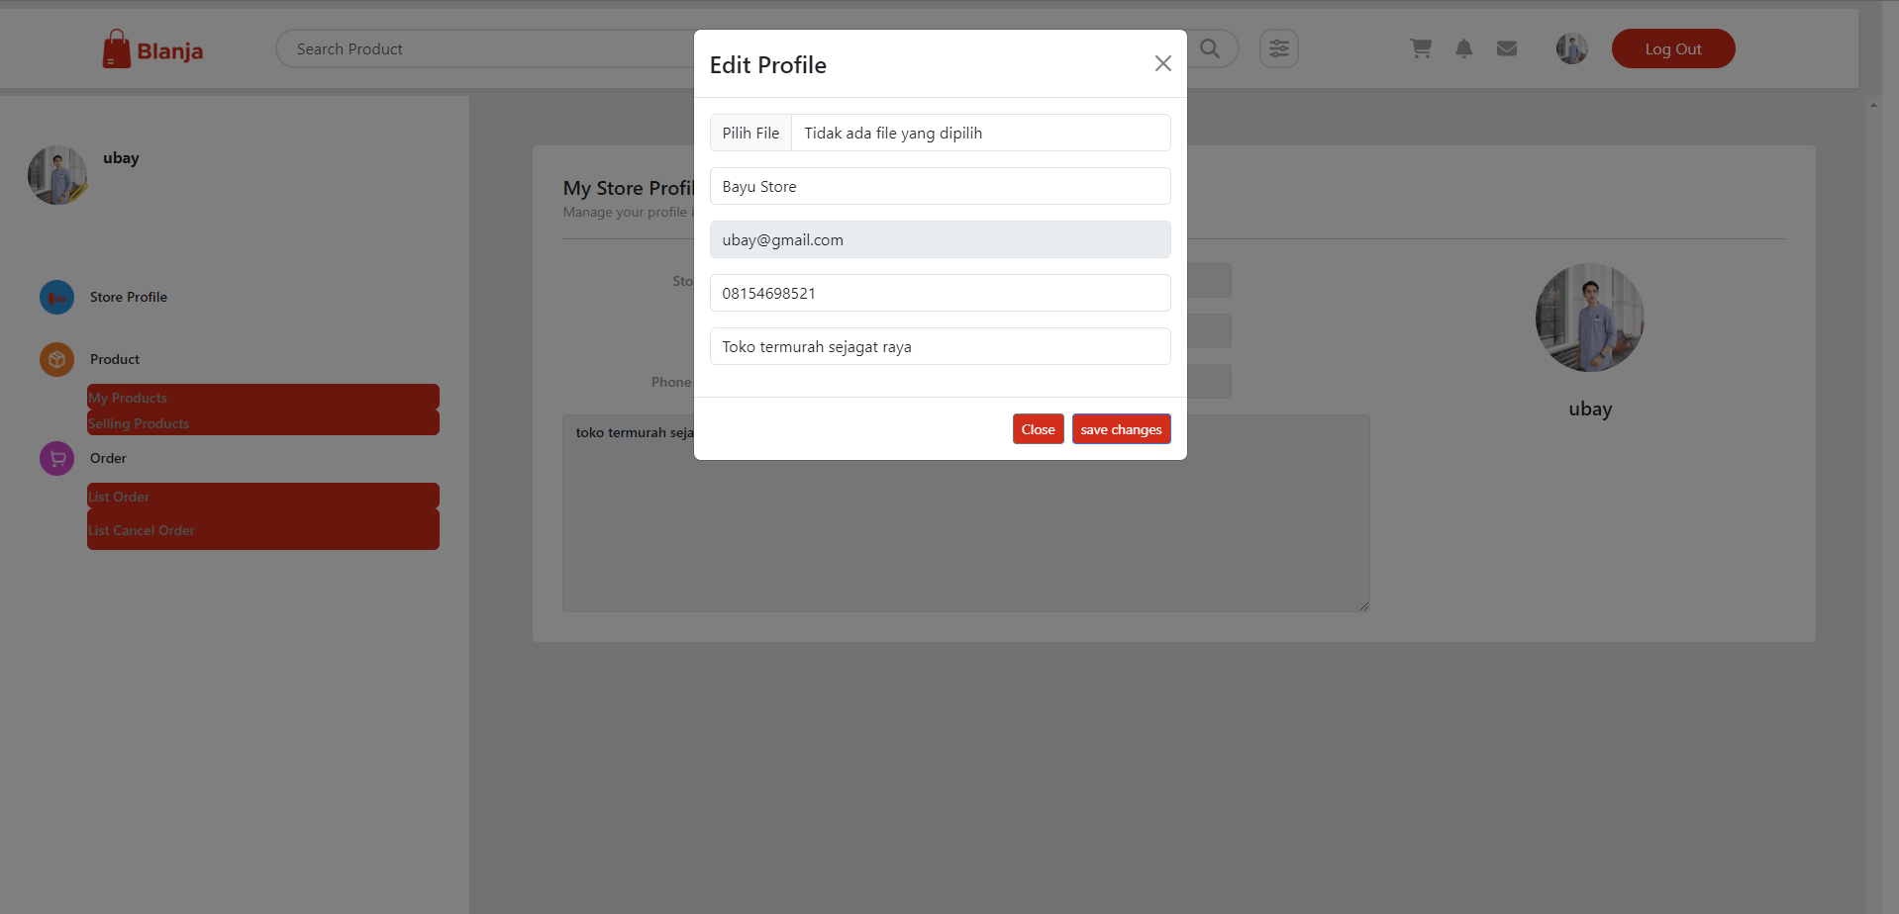
Task: Click the Close button in the modal
Action: pyautogui.click(x=1038, y=428)
